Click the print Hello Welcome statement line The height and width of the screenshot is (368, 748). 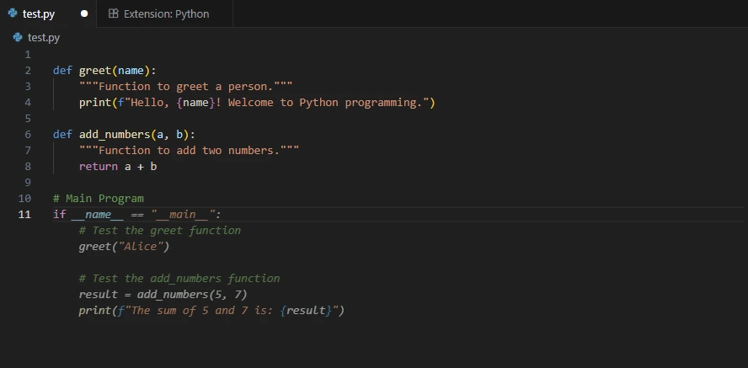(257, 103)
